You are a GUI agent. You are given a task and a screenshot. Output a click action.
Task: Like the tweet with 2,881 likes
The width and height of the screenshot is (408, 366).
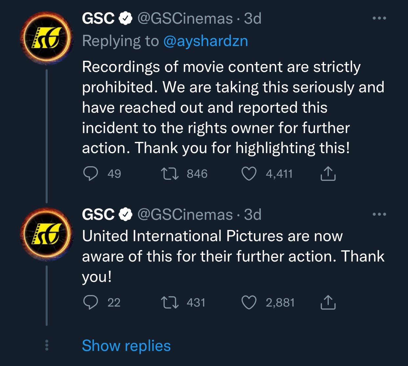[x=249, y=302]
